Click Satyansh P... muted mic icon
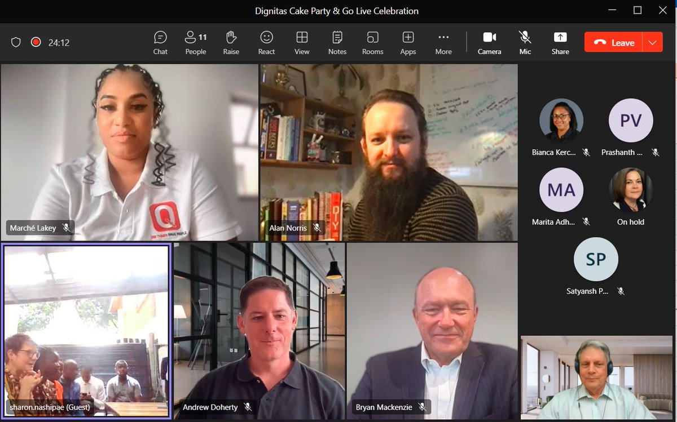This screenshot has height=422, width=677. tap(621, 291)
